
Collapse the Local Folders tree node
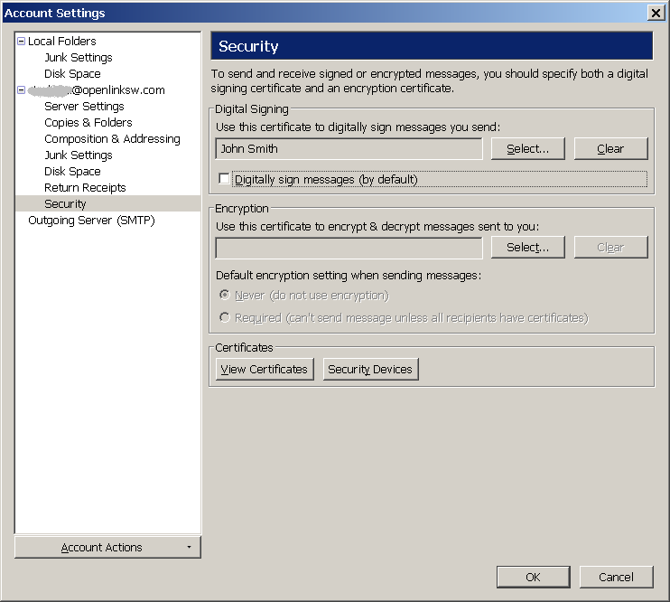tap(21, 42)
